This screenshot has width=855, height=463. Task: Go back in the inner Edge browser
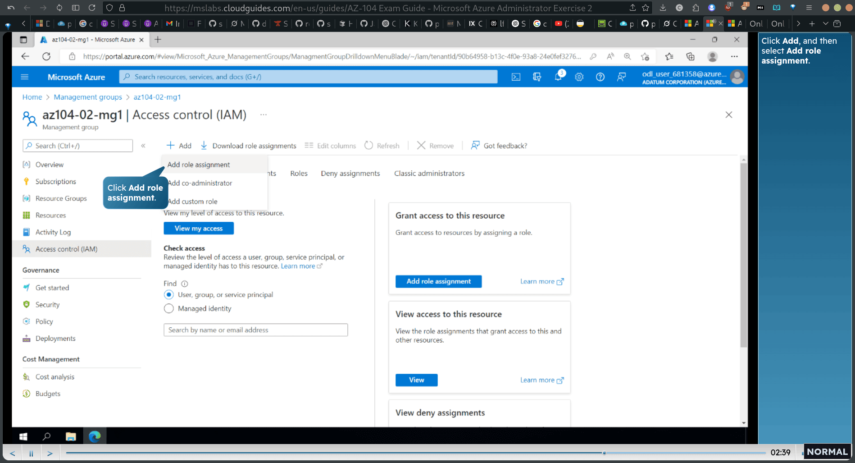click(x=25, y=56)
